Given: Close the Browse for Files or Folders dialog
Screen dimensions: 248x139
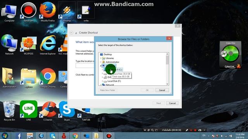Looking at the screenshot, I should (x=169, y=38).
